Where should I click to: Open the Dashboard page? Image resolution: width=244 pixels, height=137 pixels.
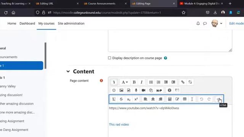(27, 24)
